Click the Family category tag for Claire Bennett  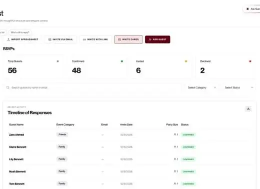click(x=62, y=147)
